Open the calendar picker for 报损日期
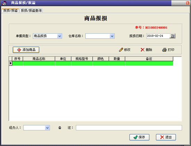This screenshot has height=146, width=191. coord(172,36)
